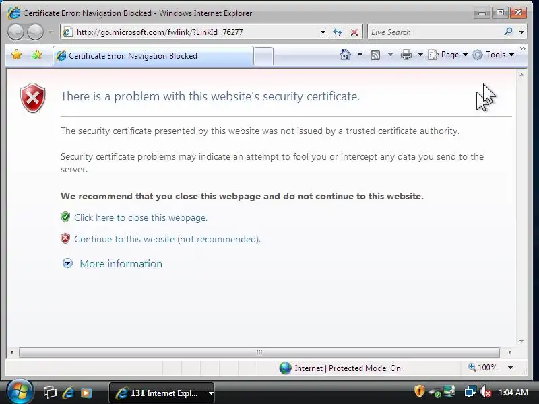This screenshot has width=539, height=404.
Task: Click the vertical scrollbar down arrow
Action: click(521, 341)
